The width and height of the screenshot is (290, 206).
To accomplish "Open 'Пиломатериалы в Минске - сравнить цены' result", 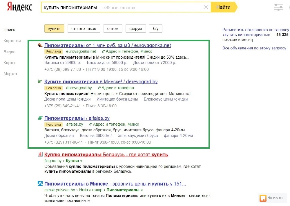I will point(115,184).
